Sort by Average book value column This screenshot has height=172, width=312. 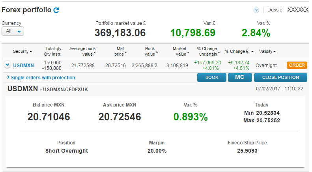[x=82, y=51]
